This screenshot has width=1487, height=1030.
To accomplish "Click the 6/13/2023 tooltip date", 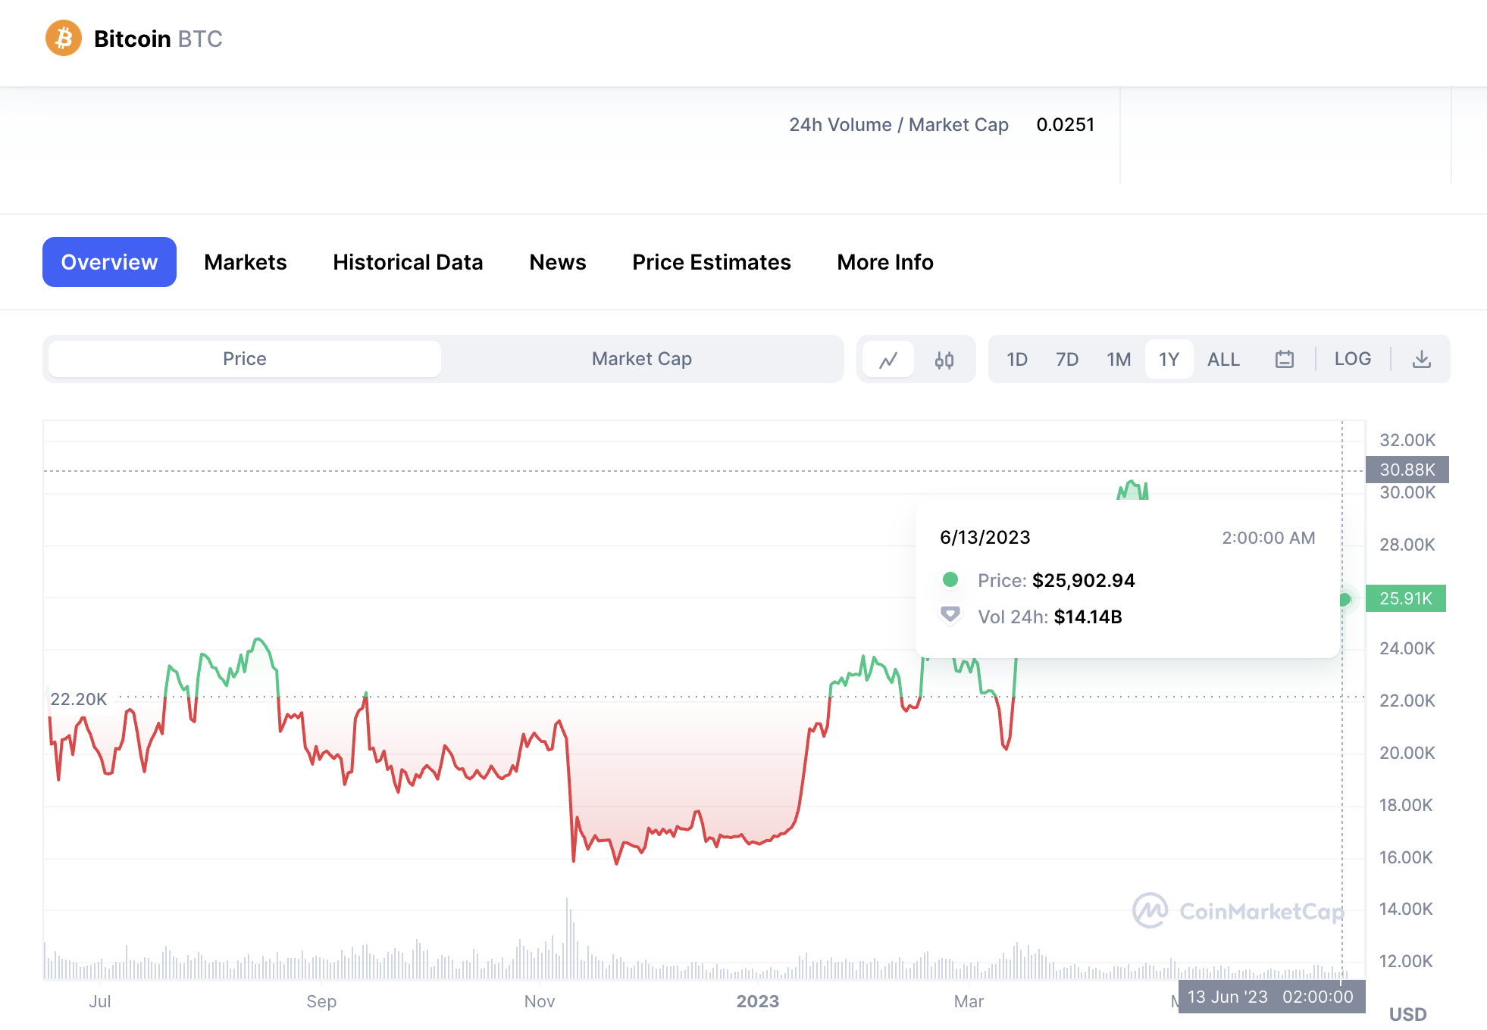I will click(x=985, y=537).
